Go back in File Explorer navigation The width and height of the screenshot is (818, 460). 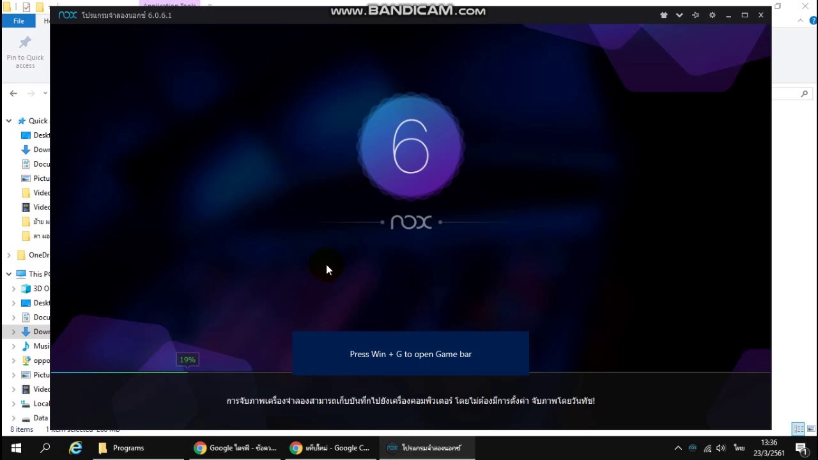13,93
